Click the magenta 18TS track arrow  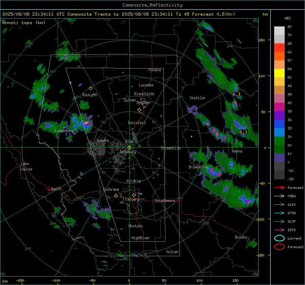click(x=279, y=230)
